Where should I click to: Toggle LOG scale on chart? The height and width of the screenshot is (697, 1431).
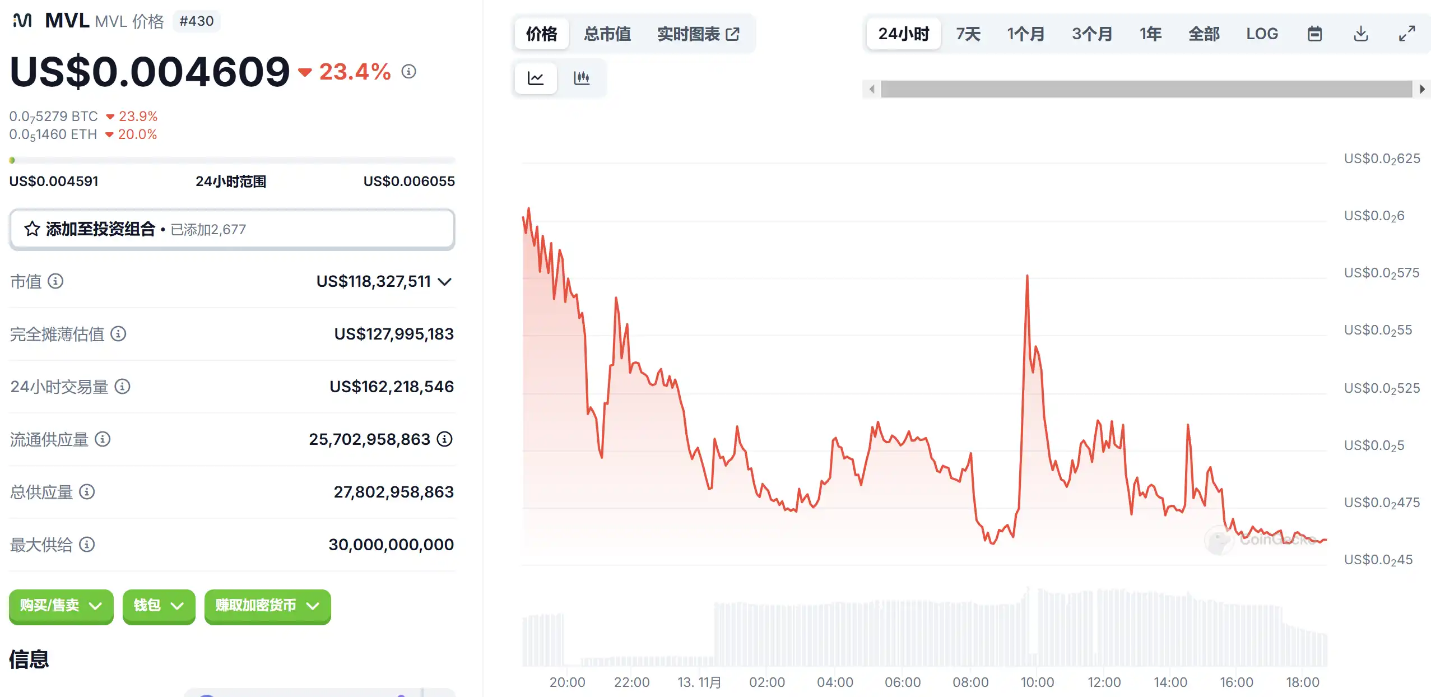click(1262, 34)
